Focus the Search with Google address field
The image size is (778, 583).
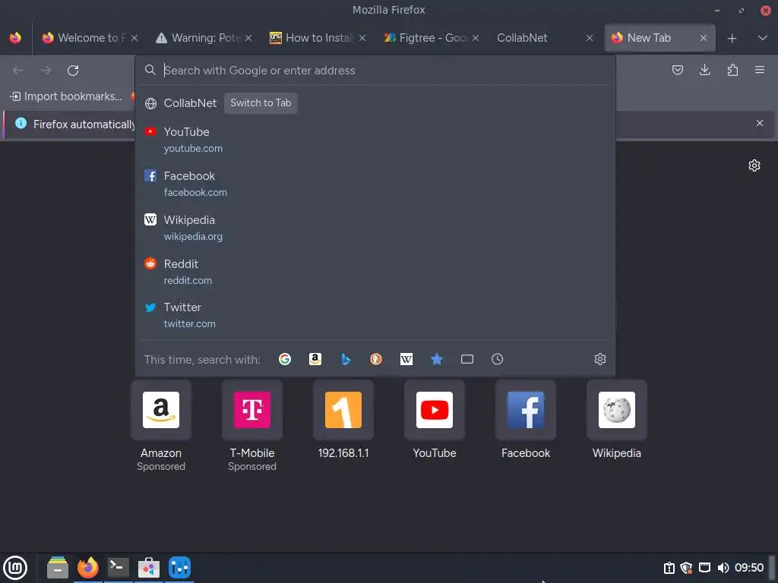375,71
